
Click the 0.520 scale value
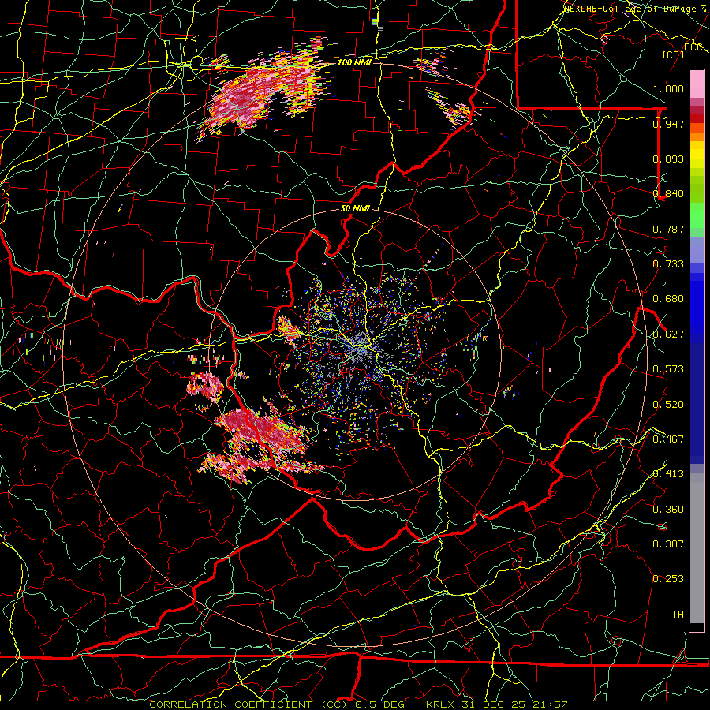click(x=668, y=405)
